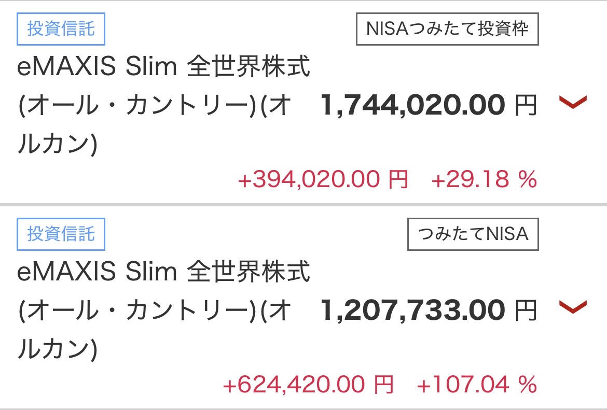Click the 1,207,733.00 valuation figure

coord(412,311)
